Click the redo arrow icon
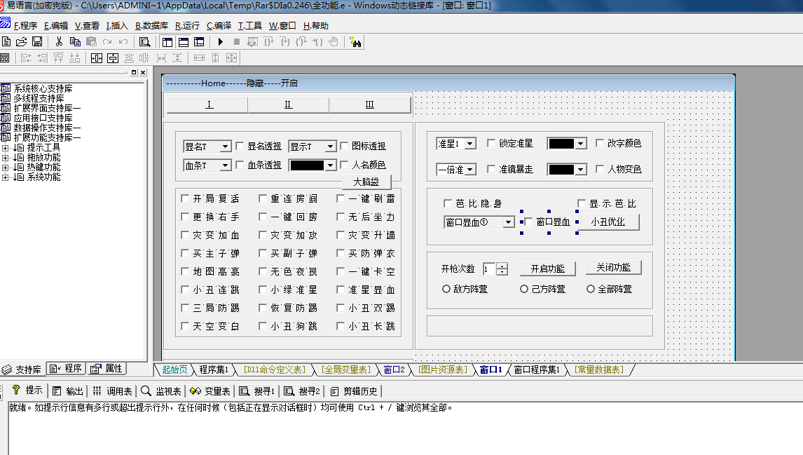The height and width of the screenshot is (455, 803). [x=107, y=41]
